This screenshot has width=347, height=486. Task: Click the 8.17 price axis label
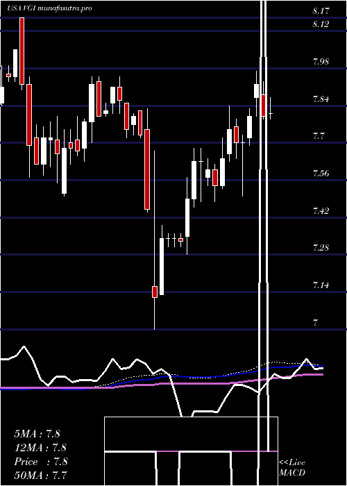click(x=321, y=12)
